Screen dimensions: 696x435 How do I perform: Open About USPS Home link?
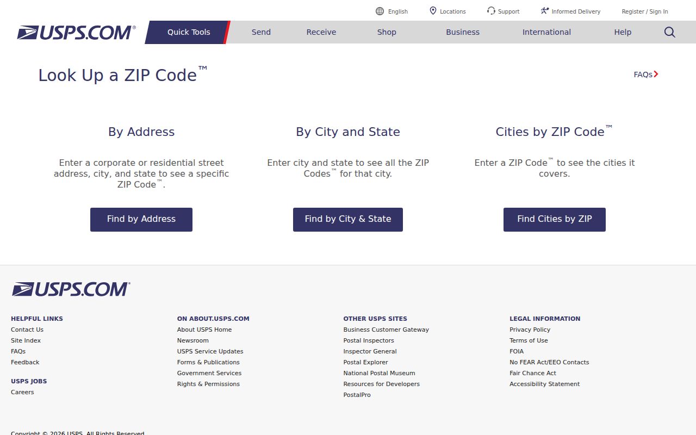(204, 330)
